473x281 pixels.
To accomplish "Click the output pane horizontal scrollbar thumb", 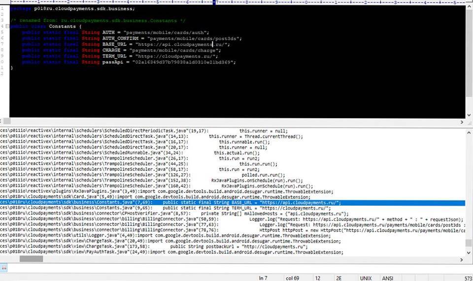I will coord(32,259).
